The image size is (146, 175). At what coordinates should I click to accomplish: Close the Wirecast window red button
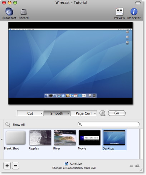tap(4, 3)
